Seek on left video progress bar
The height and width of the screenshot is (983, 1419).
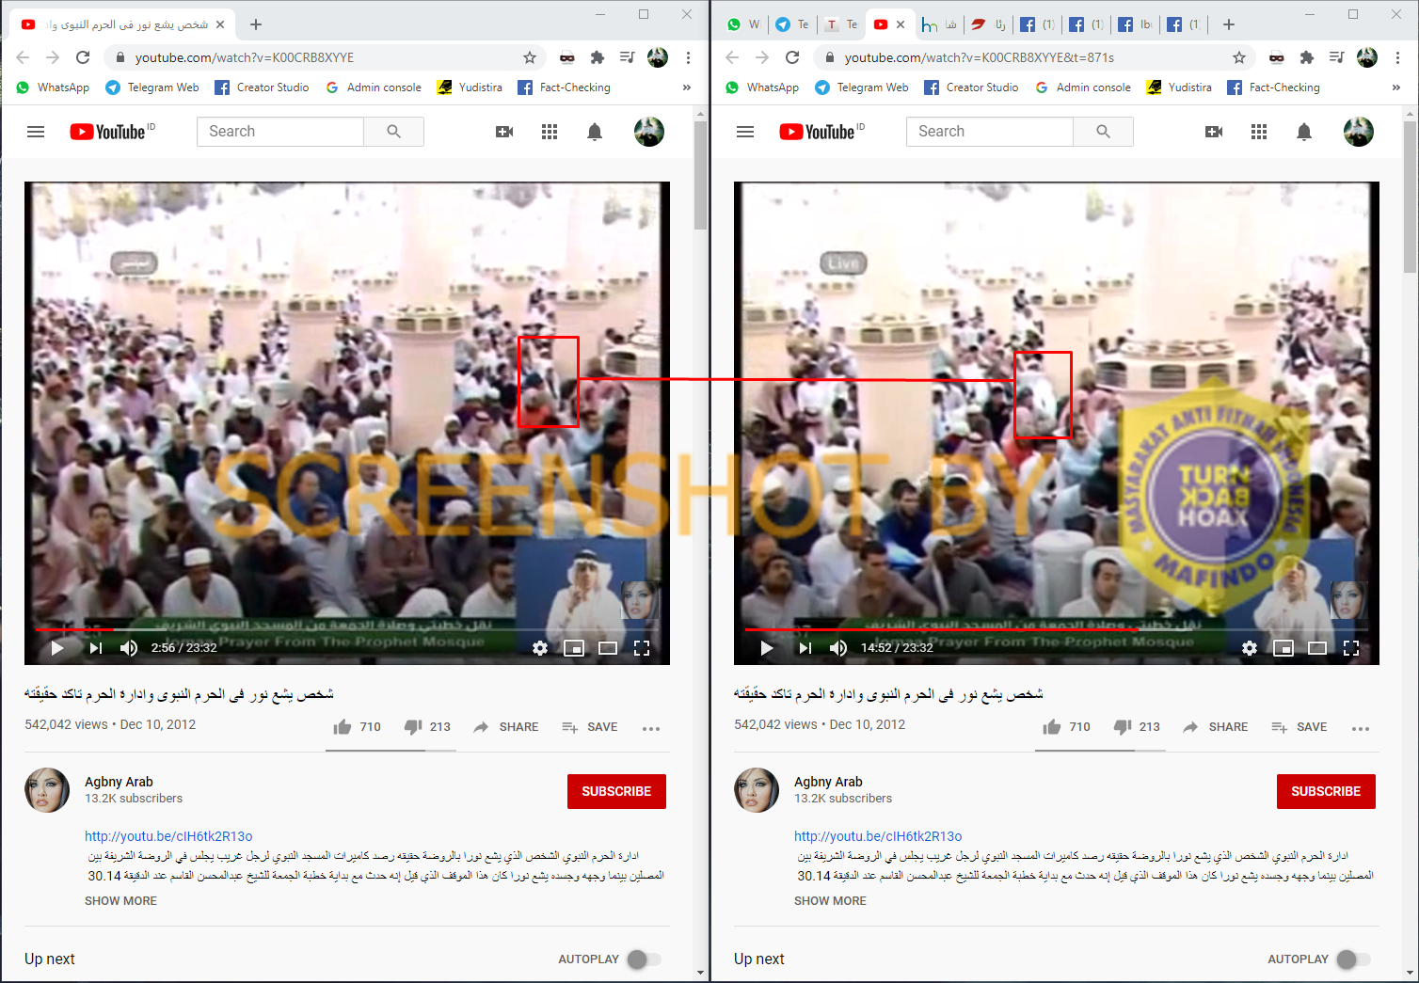coord(347,629)
